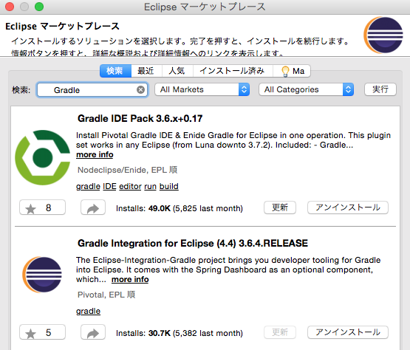Focus the search input field containing Gradle
Screen dimensions: 410x350
click(92, 90)
